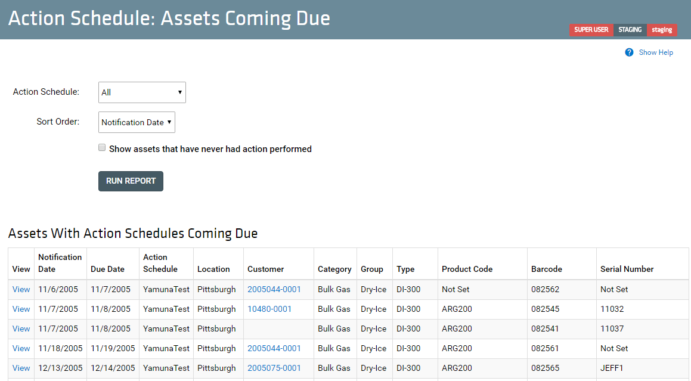Open the Show Help link
The width and height of the screenshot is (691, 381).
click(x=656, y=52)
